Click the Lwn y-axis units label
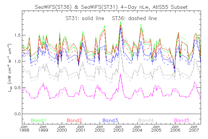Image resolution: width=208 pixels, height=139 pixels. click(x=10, y=67)
